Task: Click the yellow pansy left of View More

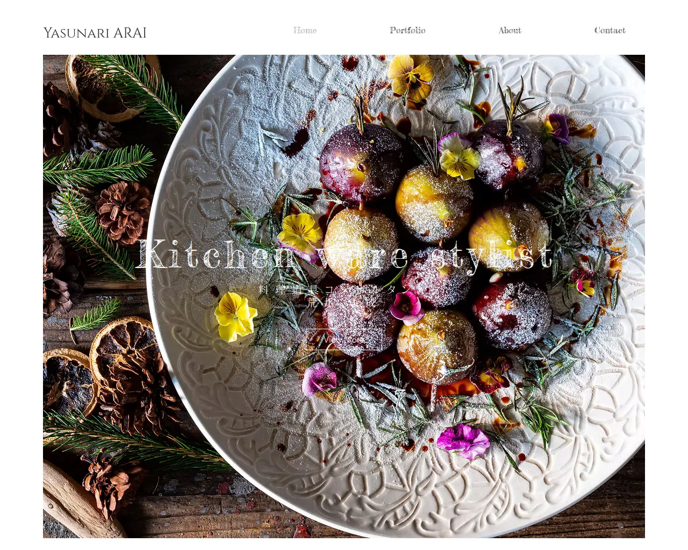Action: click(235, 317)
